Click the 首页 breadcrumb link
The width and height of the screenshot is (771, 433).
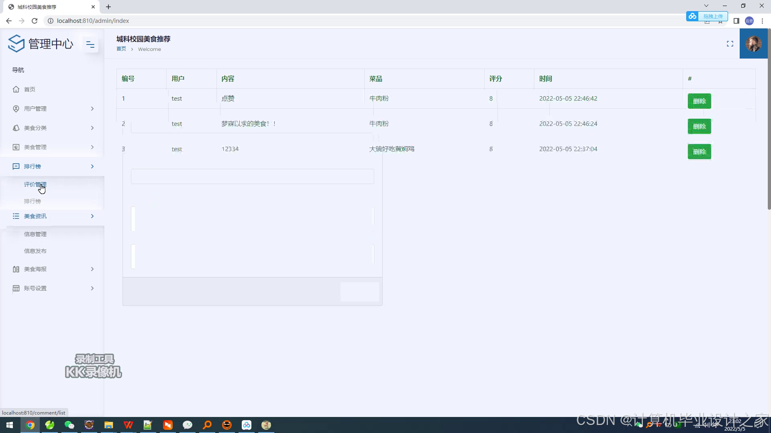pyautogui.click(x=121, y=49)
